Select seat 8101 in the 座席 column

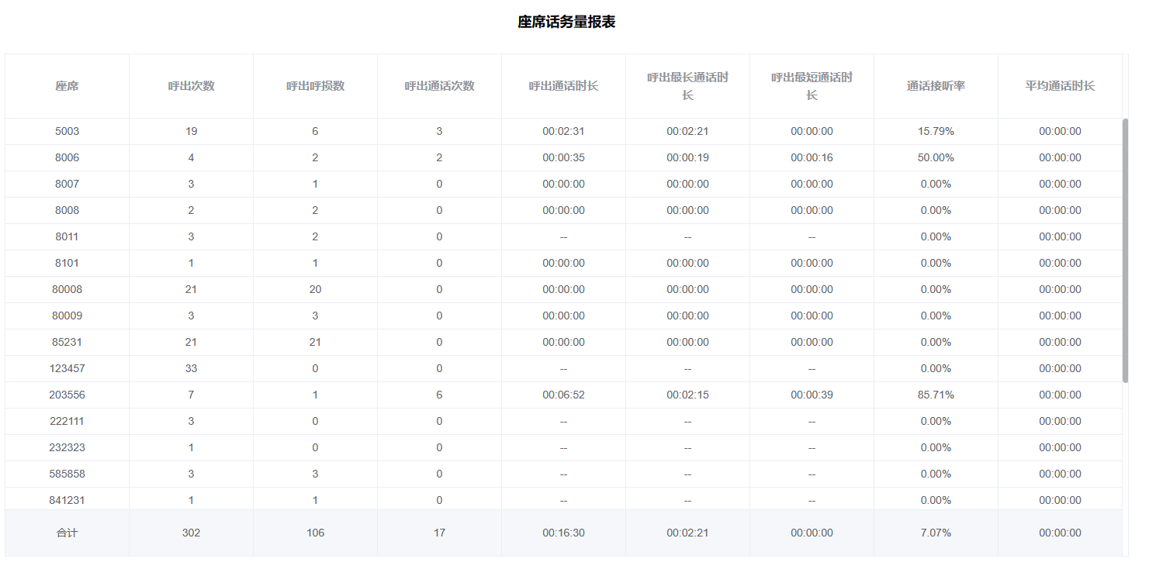67,264
